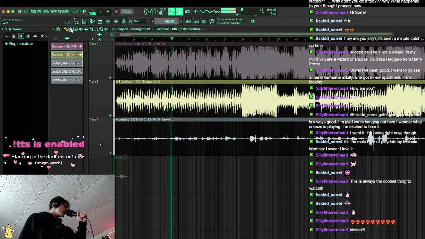Expand the Browser options arrow
This screenshot has width=425, height=239.
click(x=2, y=29)
